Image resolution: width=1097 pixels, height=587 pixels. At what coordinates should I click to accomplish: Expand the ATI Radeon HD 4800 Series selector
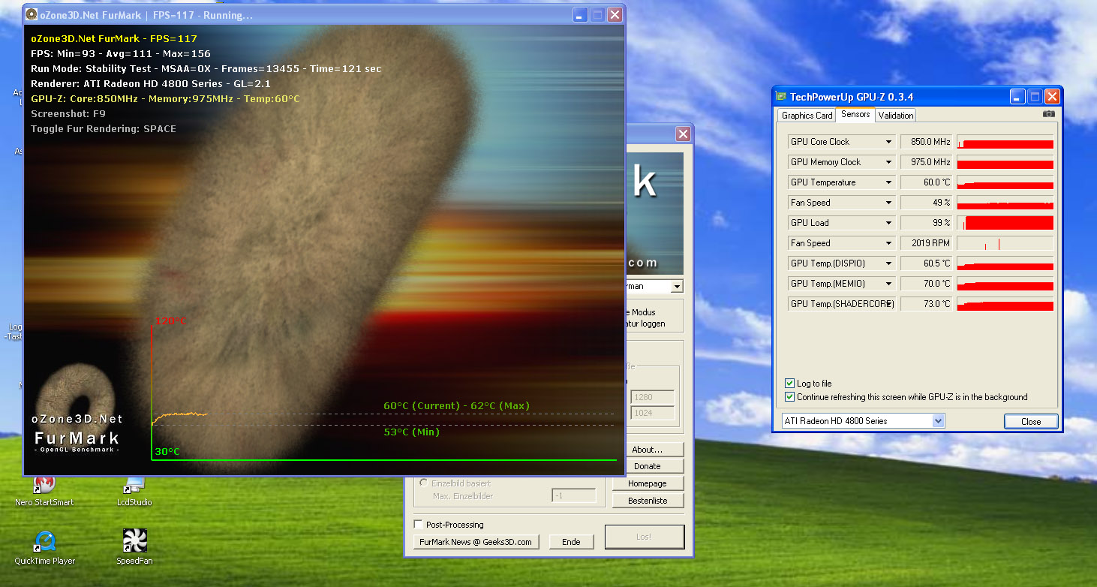click(x=938, y=421)
